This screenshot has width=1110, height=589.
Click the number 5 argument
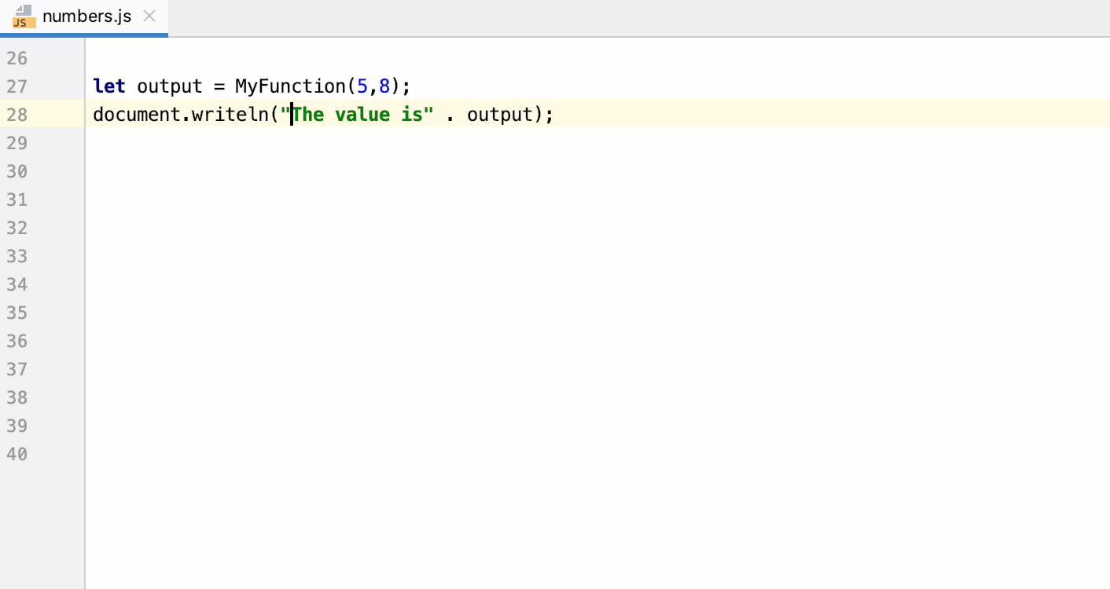click(362, 86)
